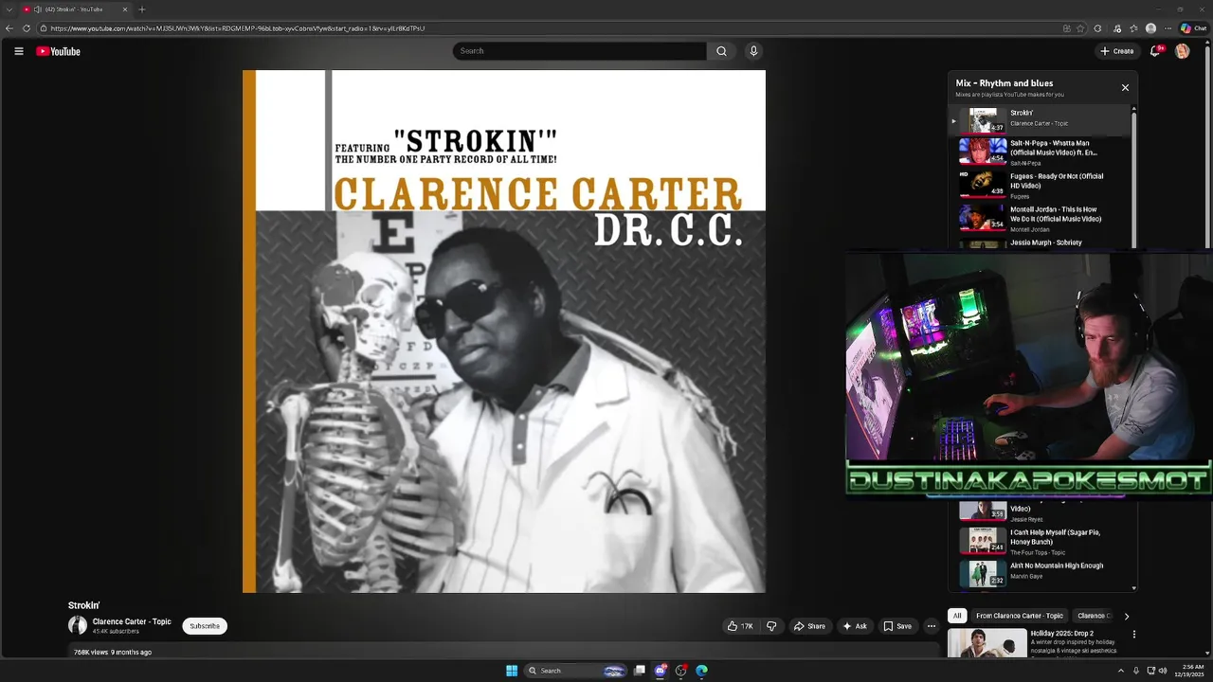Open the YouTube account avatar menu
1213x682 pixels.
tap(1182, 51)
